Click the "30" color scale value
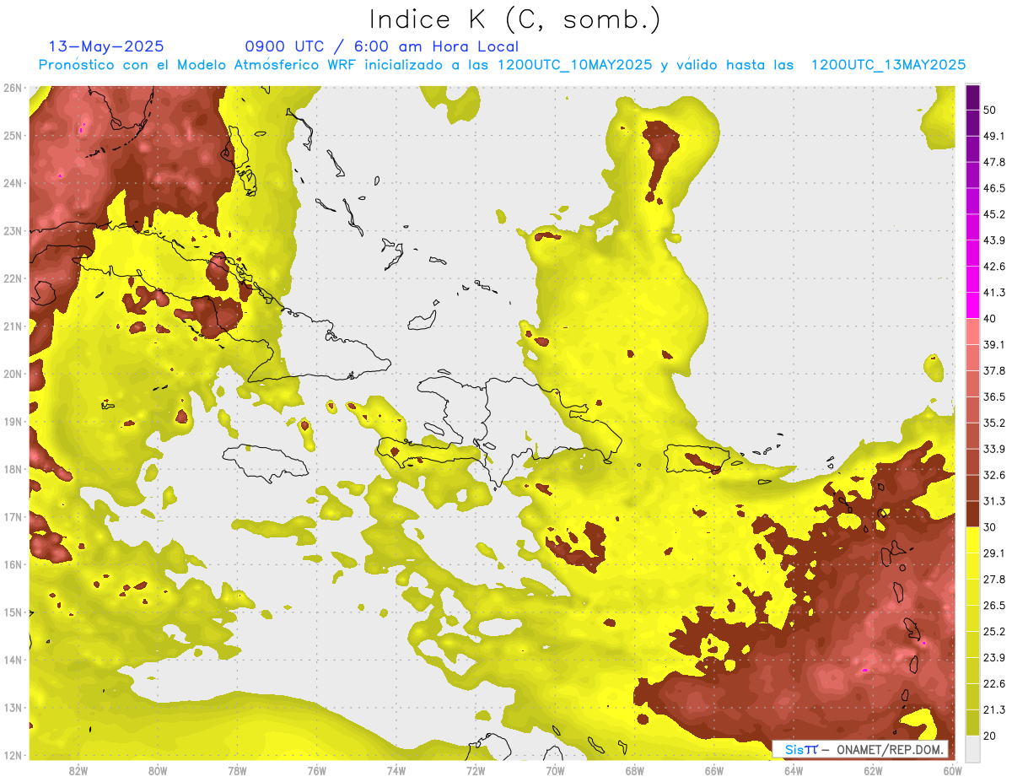1012x782 pixels. pos(990,527)
